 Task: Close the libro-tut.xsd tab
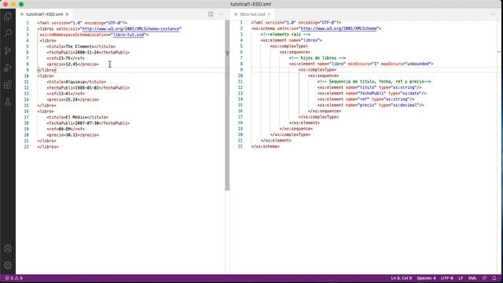(269, 14)
